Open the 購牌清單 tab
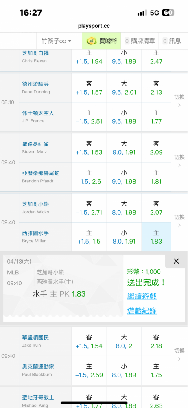Screen dimensions: 188x408 [140, 41]
